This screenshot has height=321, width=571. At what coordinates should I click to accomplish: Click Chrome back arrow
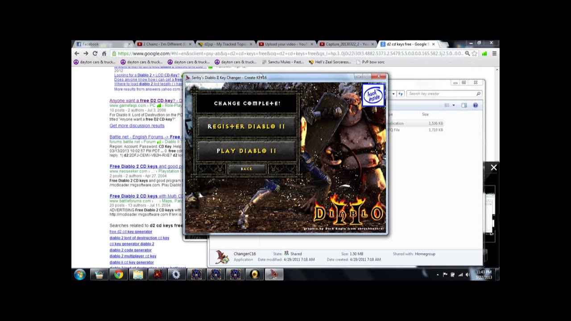(x=77, y=53)
